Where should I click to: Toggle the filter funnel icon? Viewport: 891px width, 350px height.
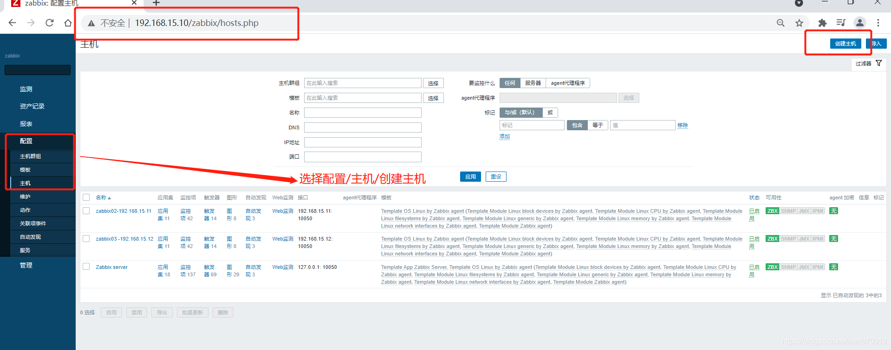point(879,63)
